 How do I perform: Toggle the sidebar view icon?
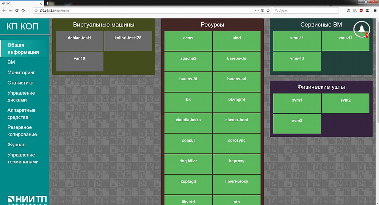point(367,10)
